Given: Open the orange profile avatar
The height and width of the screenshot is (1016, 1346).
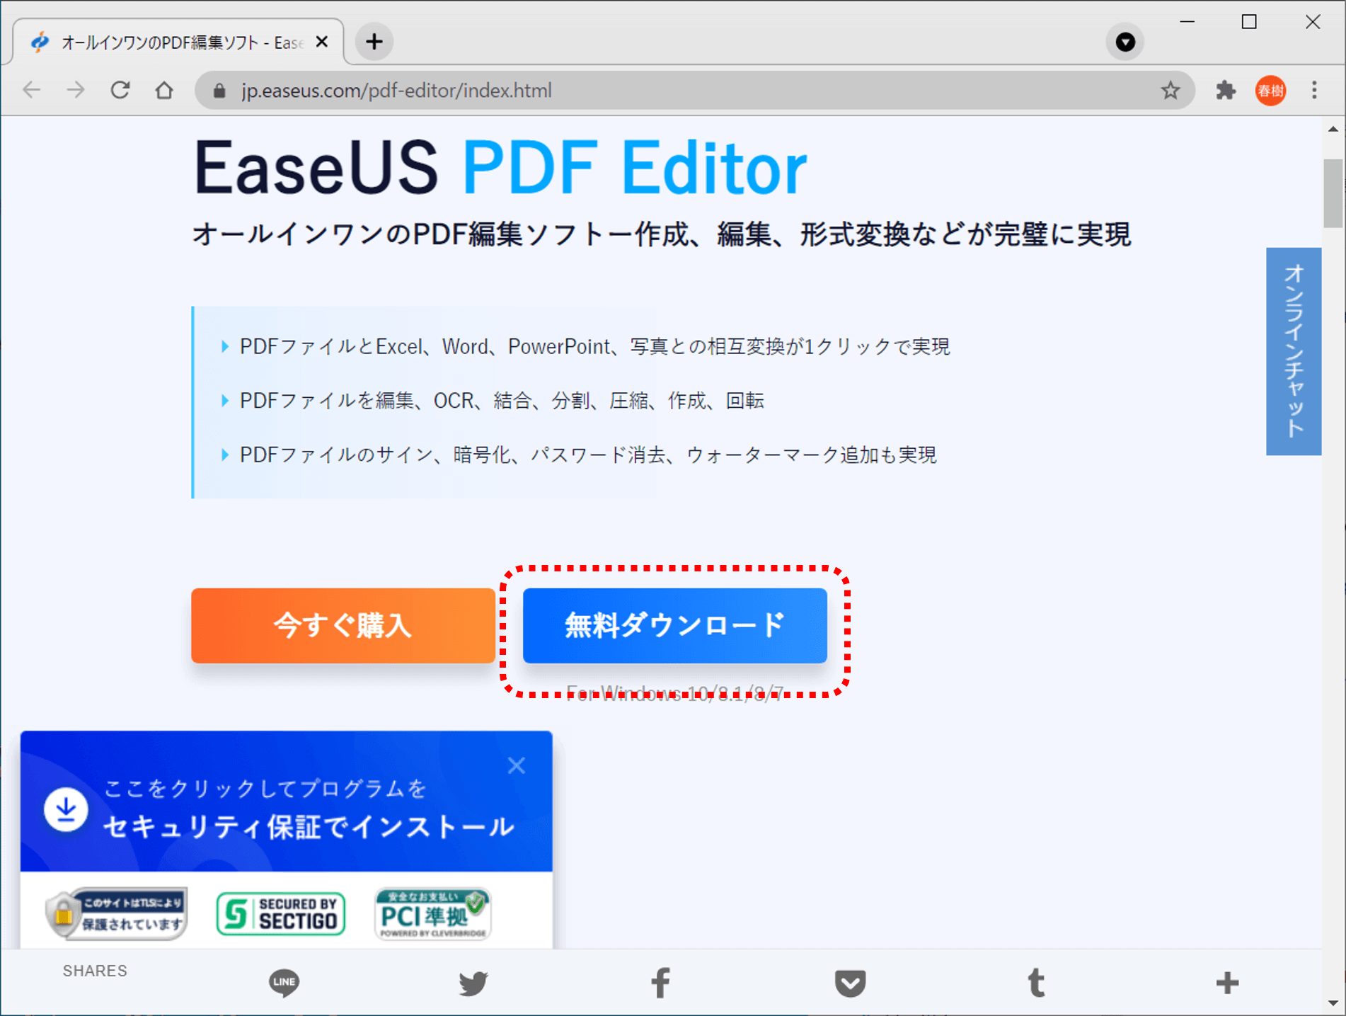Looking at the screenshot, I should 1270,91.
